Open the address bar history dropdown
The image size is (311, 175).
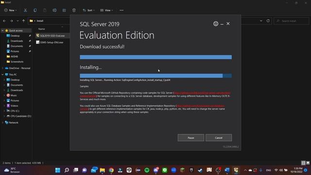click(261, 21)
